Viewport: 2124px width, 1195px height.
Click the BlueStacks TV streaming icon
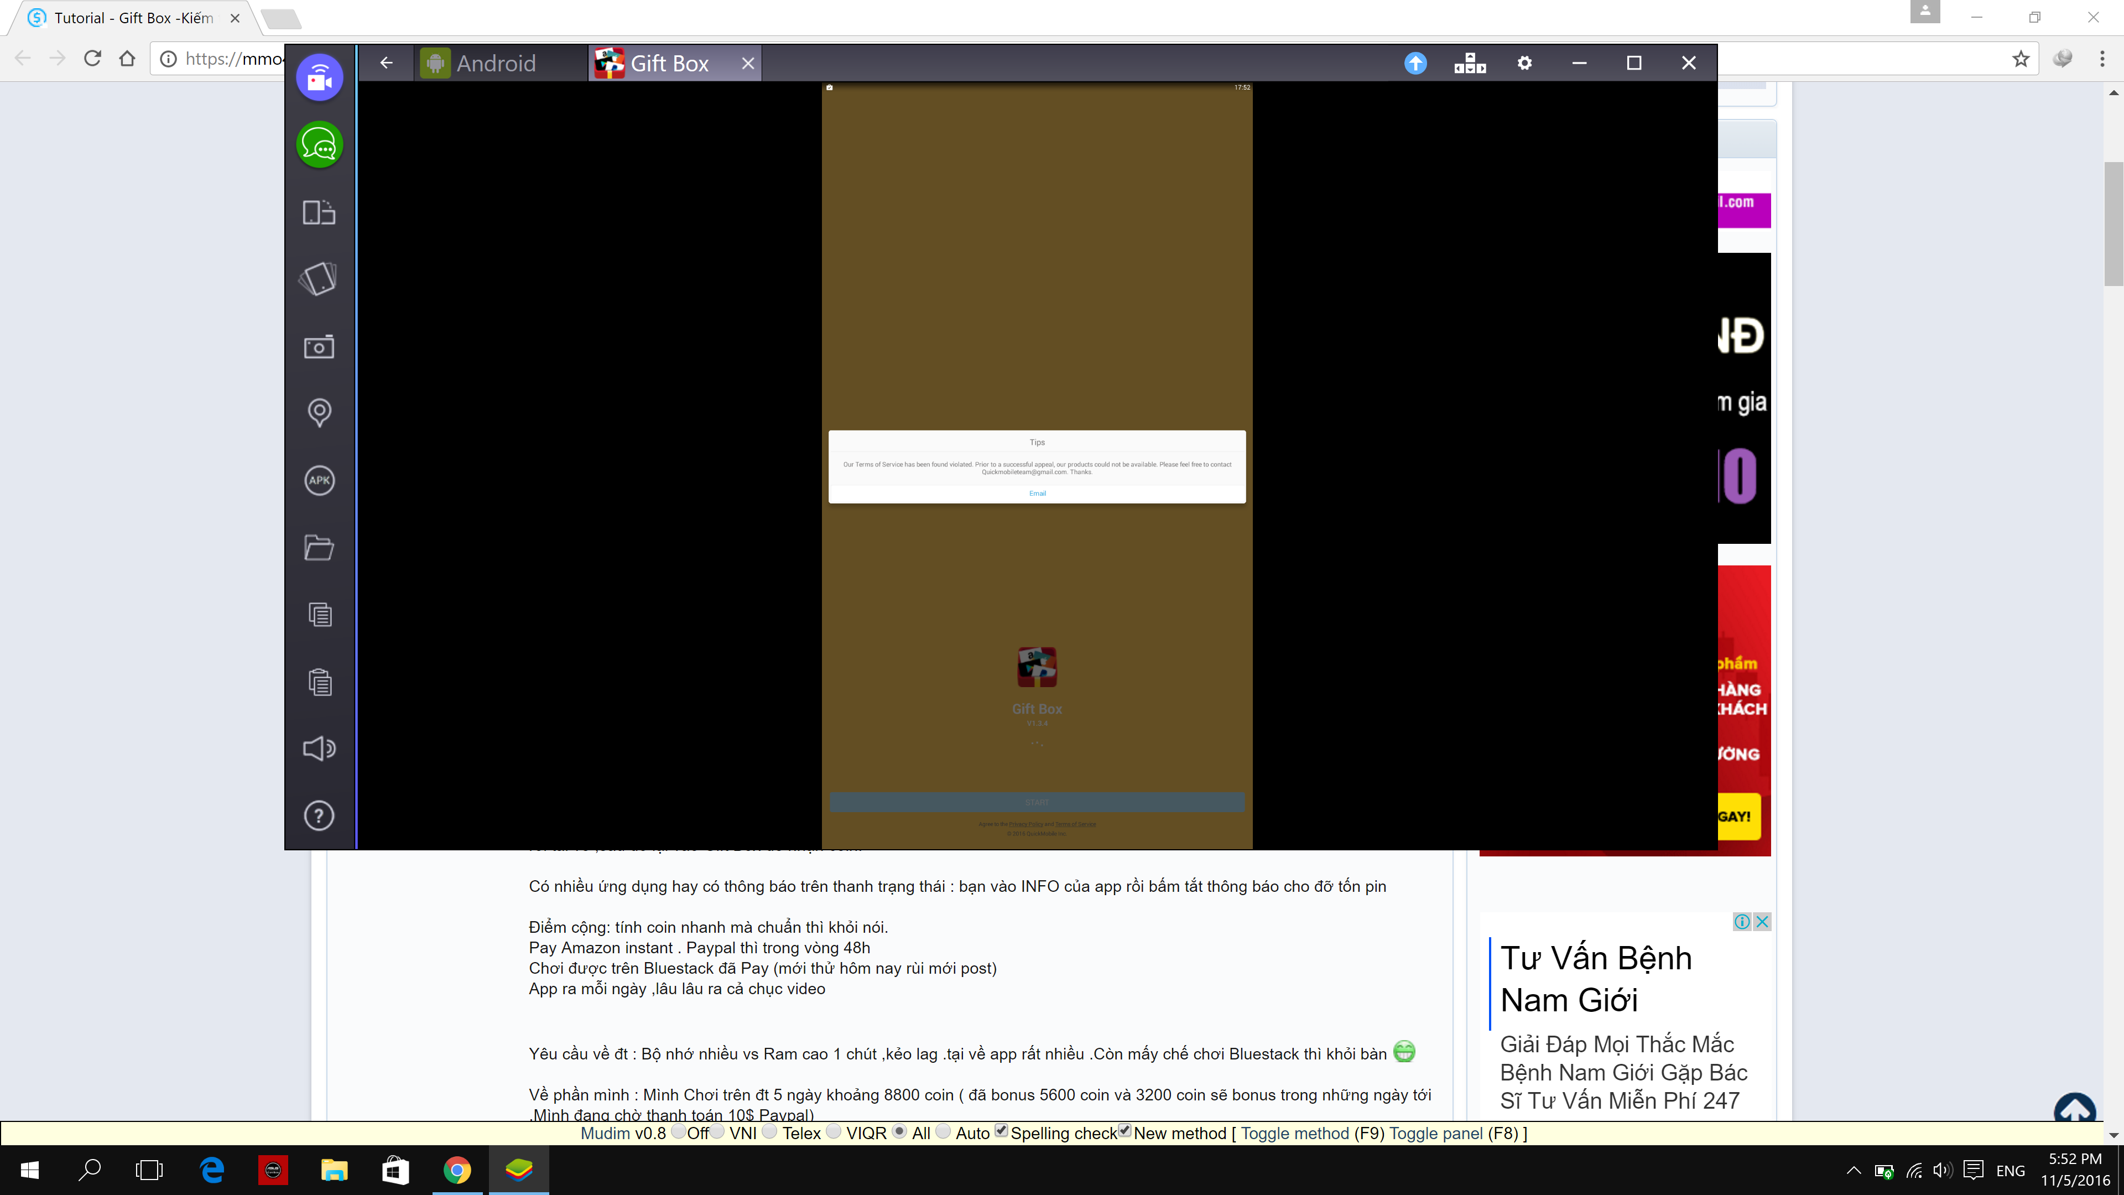pos(319,77)
